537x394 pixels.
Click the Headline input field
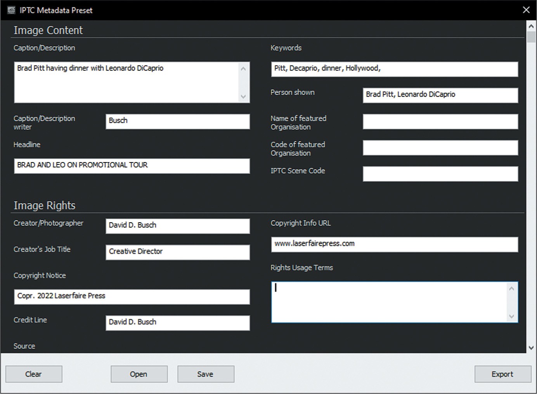(132, 166)
